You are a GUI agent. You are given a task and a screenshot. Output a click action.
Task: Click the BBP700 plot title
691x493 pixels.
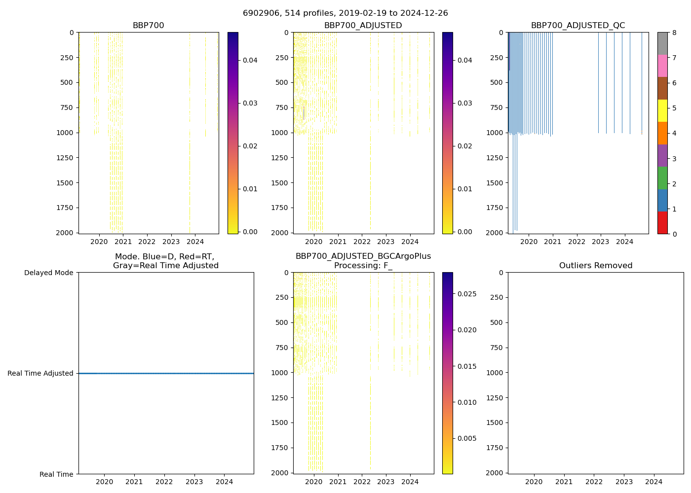click(148, 26)
